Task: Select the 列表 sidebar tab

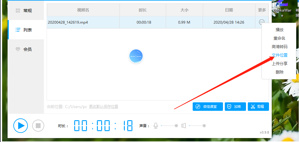Action: pyautogui.click(x=26, y=30)
